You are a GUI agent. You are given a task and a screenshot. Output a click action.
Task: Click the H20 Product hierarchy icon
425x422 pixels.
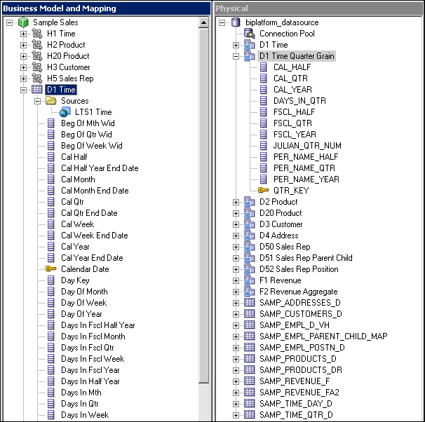tap(37, 56)
